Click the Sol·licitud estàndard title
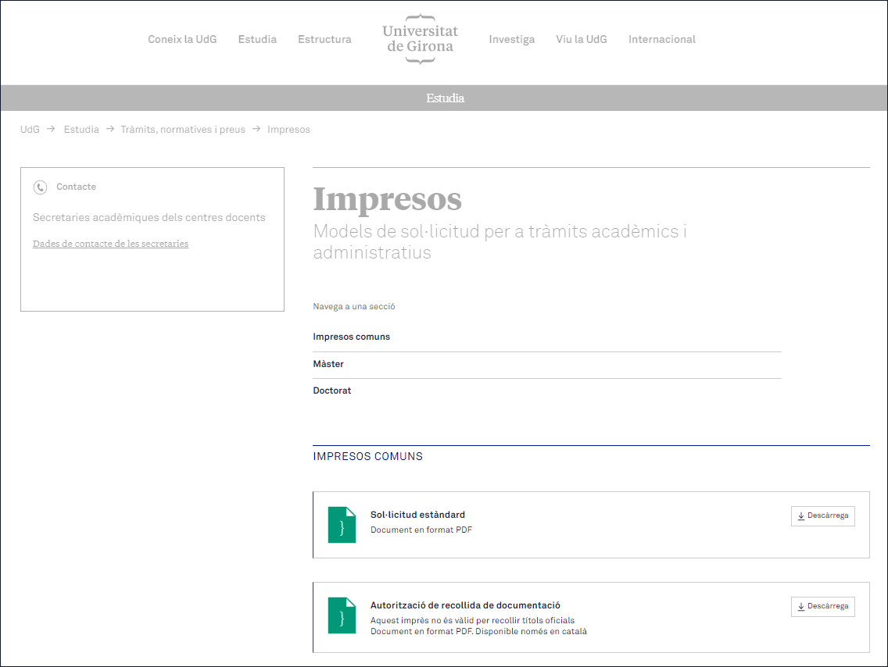This screenshot has width=888, height=667. pos(417,515)
